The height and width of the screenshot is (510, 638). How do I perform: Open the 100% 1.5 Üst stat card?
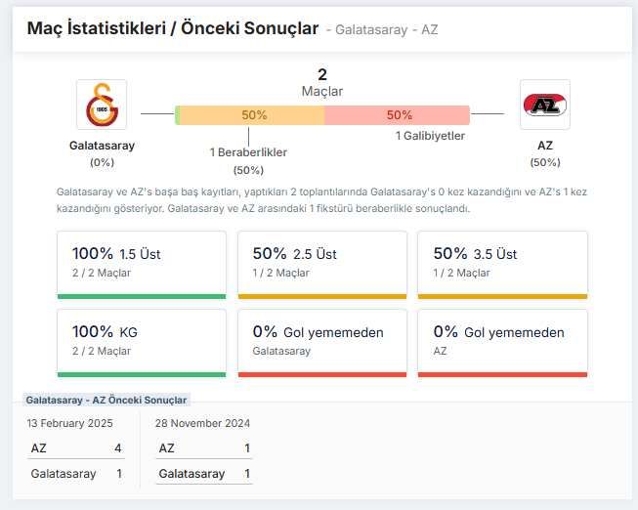pos(142,264)
